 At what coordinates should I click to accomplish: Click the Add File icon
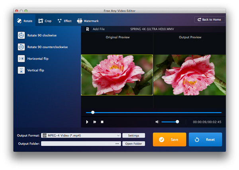tap(88, 29)
